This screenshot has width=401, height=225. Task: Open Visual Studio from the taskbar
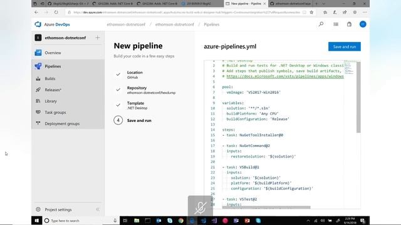(x=214, y=221)
